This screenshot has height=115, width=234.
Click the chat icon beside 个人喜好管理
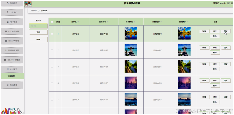(x=6, y=32)
